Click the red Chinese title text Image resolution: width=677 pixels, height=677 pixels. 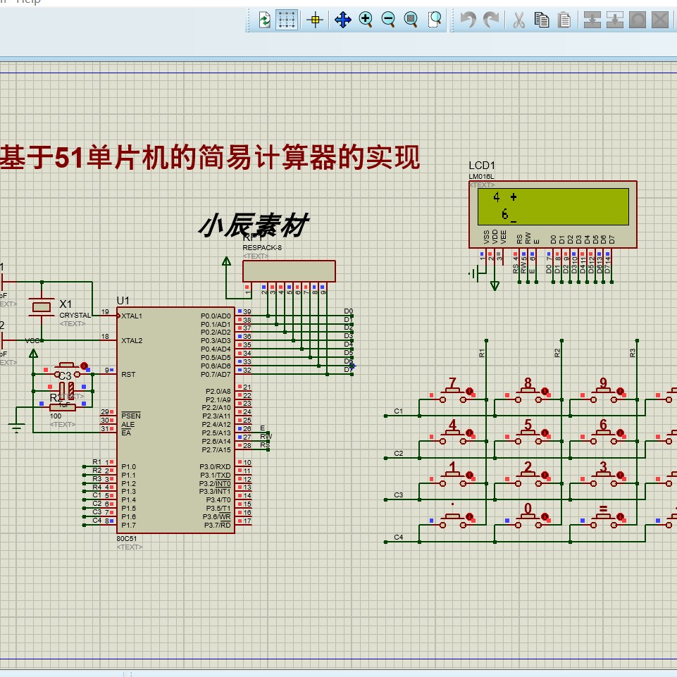(x=210, y=157)
